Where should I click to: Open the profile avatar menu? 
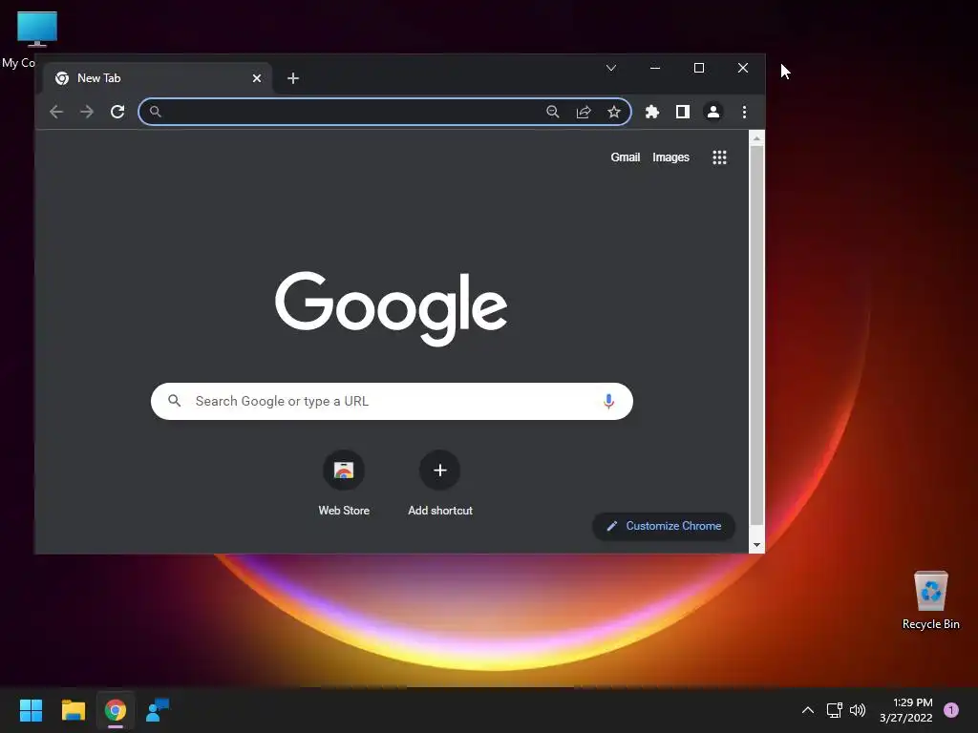(712, 112)
